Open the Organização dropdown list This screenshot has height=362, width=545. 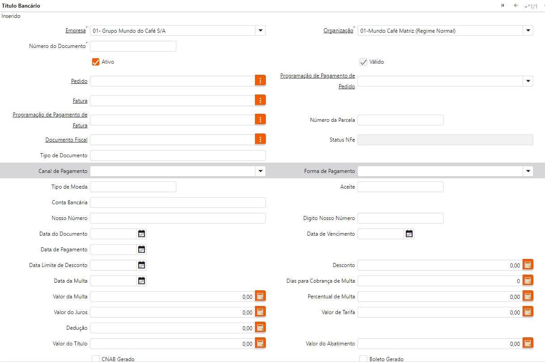click(x=528, y=30)
